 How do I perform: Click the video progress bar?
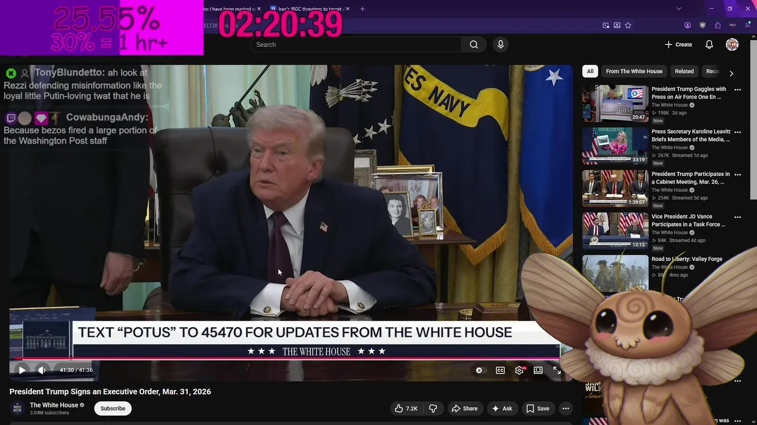click(x=286, y=358)
